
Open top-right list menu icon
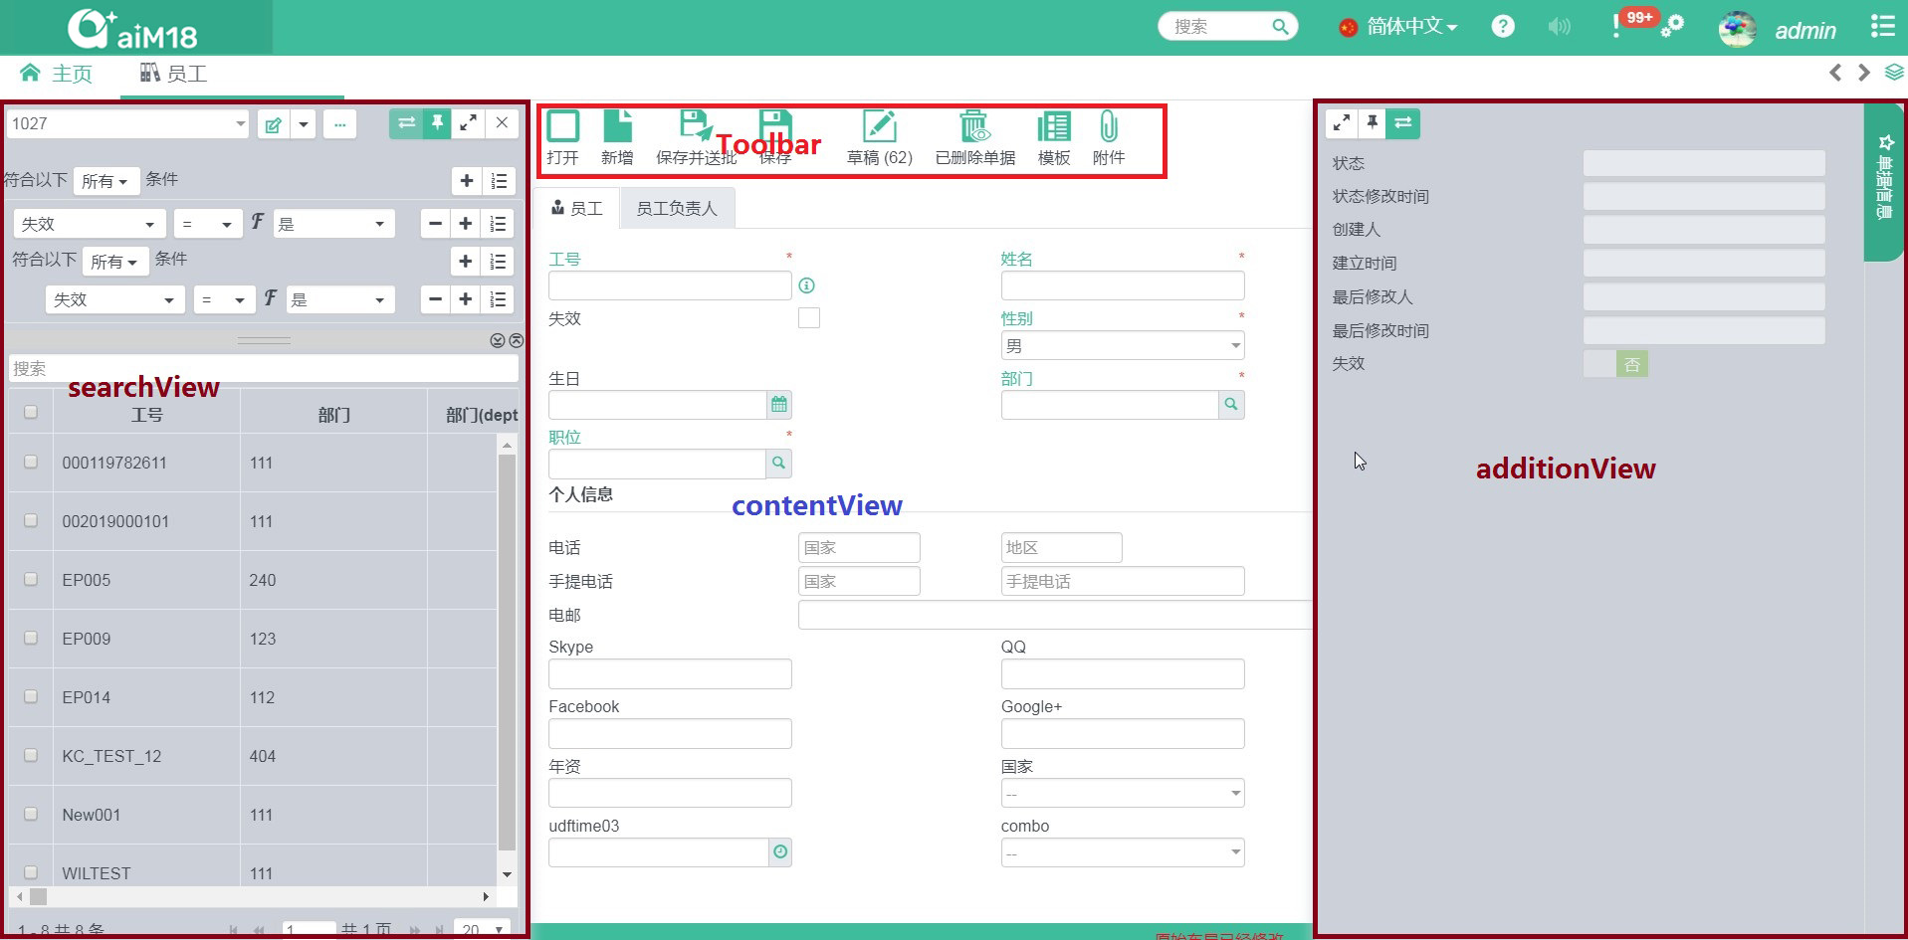(x=1882, y=26)
